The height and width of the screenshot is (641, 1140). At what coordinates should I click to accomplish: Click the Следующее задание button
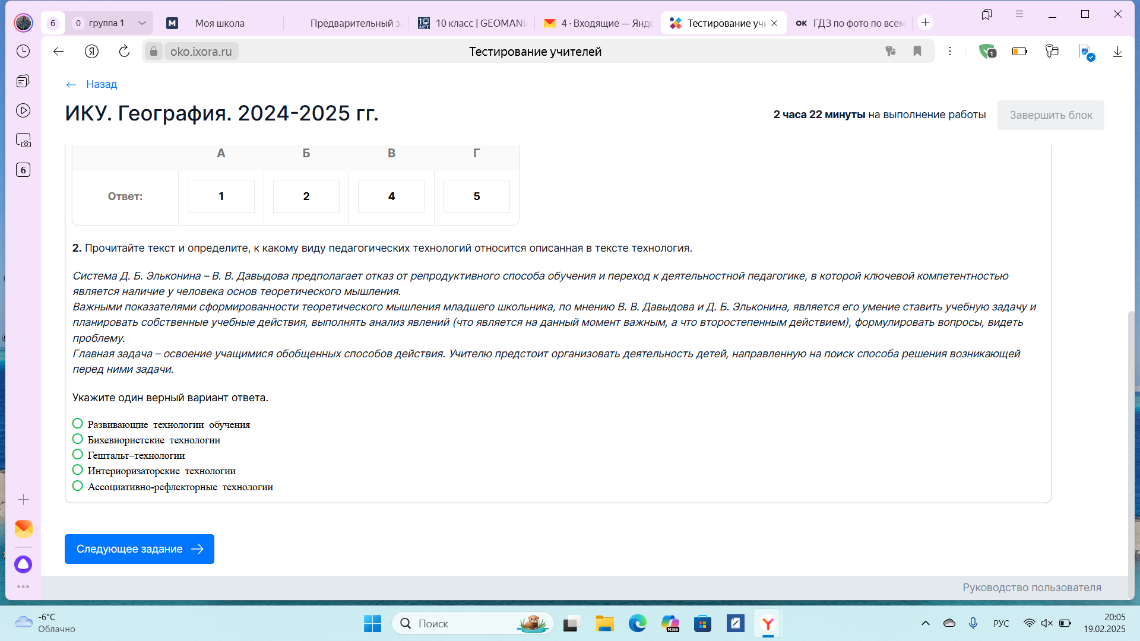[140, 549]
